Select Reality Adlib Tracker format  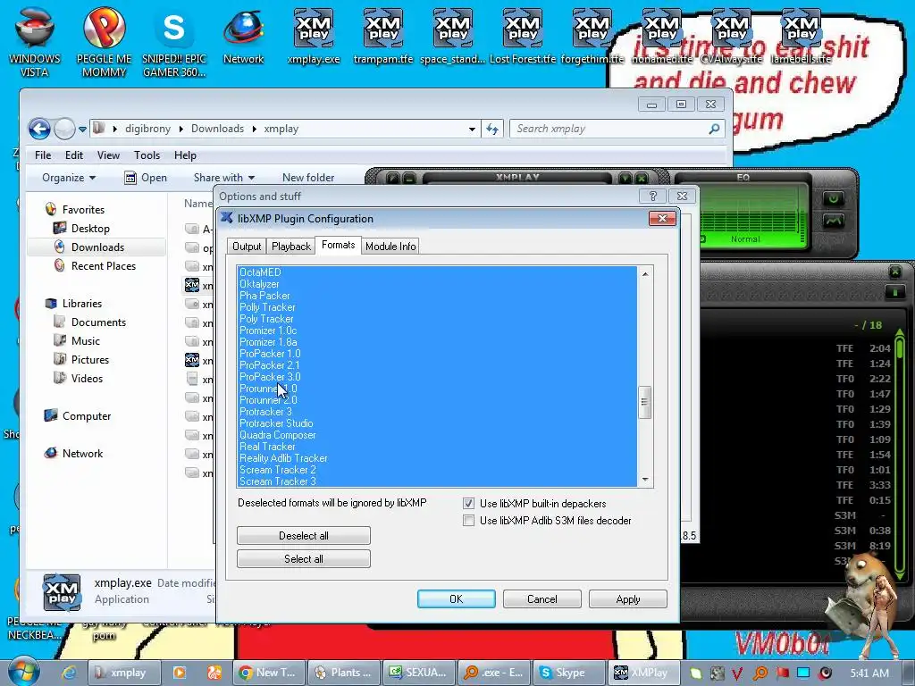pyautogui.click(x=437, y=458)
